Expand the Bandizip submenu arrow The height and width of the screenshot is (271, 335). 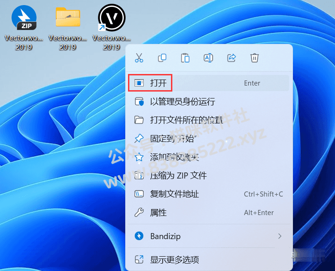(280, 236)
